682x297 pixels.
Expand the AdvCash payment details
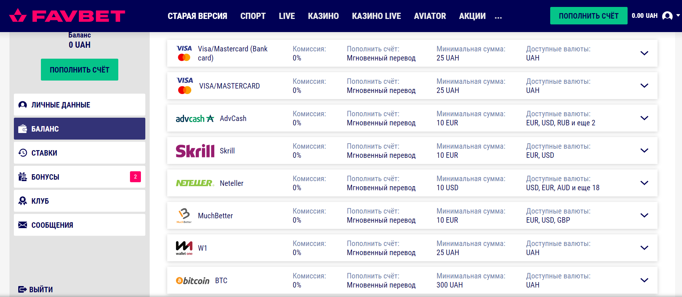[x=644, y=118]
